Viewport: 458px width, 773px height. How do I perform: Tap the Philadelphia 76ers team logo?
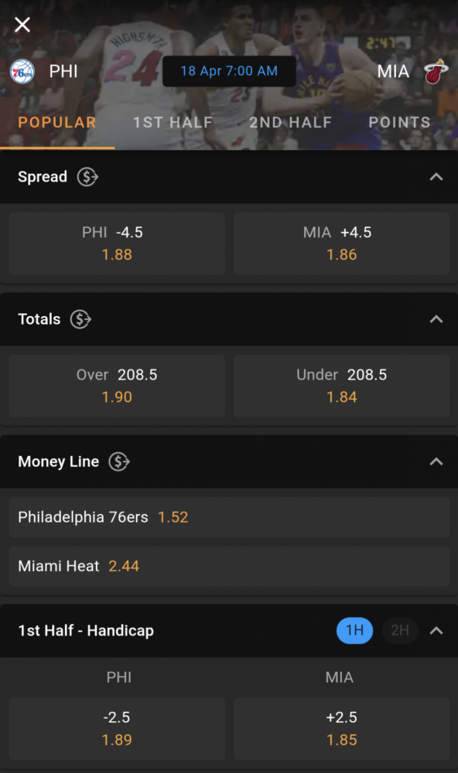click(x=22, y=71)
